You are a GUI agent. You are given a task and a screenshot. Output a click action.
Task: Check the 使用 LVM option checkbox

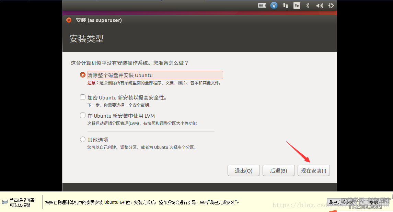click(82, 116)
